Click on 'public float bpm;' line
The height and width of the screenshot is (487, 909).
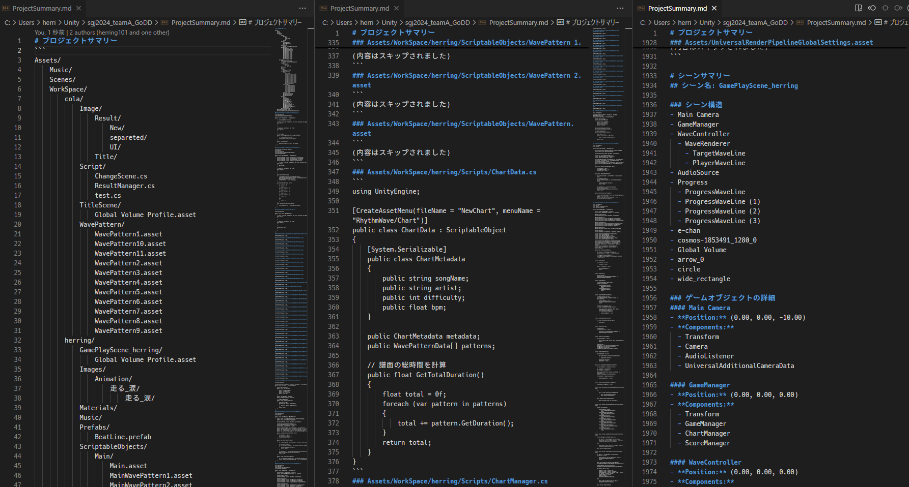point(414,307)
